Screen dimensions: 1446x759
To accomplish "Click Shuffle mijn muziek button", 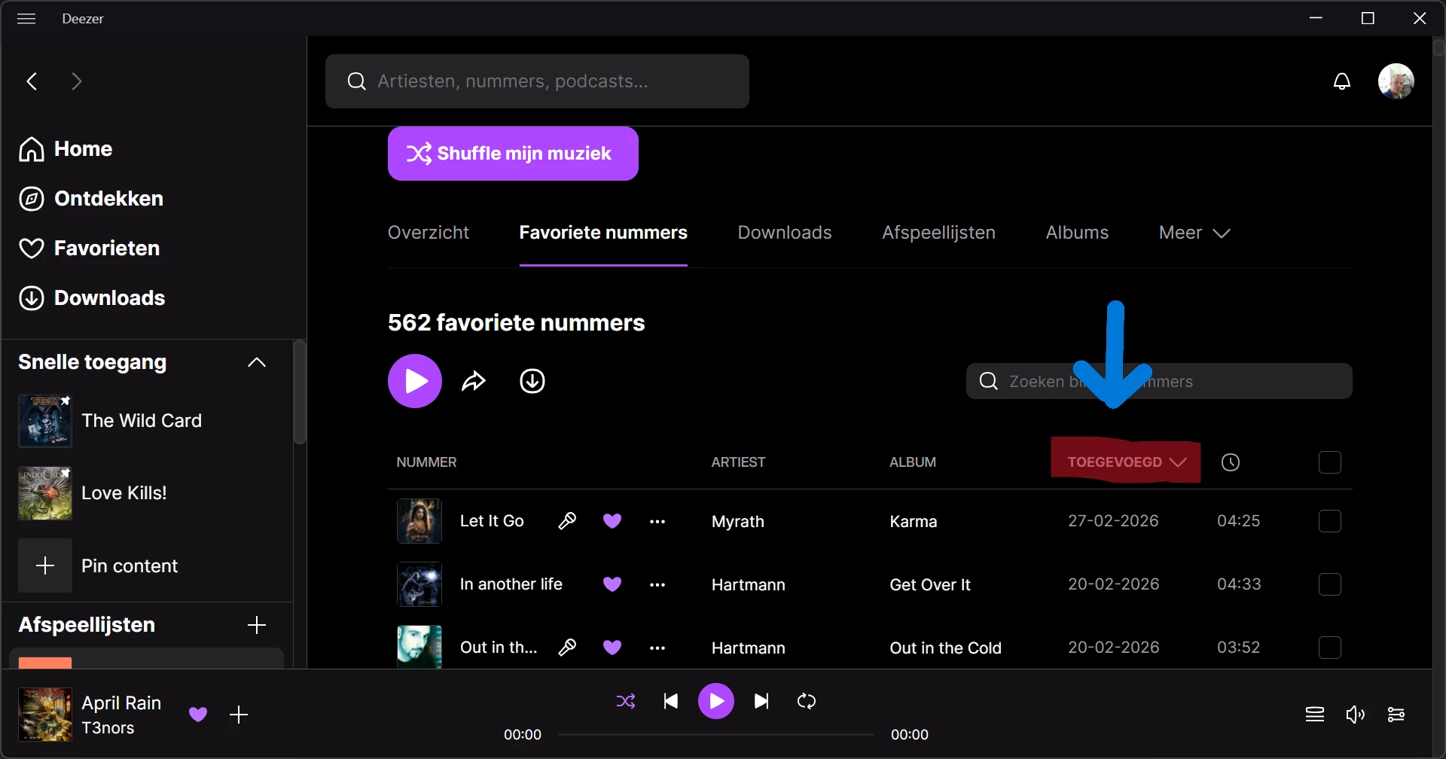I will (513, 154).
